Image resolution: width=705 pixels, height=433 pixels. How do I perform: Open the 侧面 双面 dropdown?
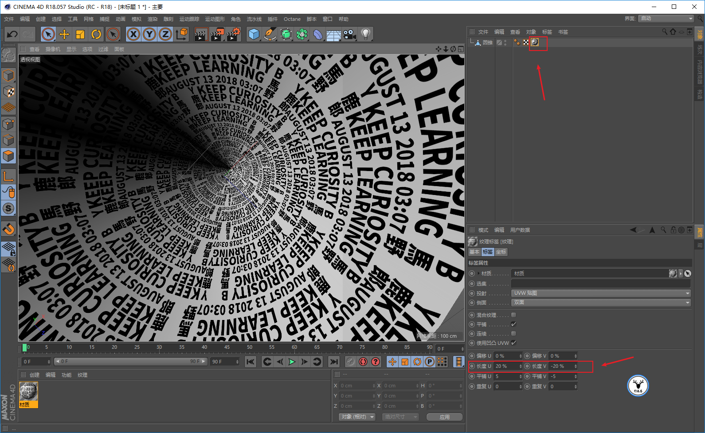coord(601,302)
